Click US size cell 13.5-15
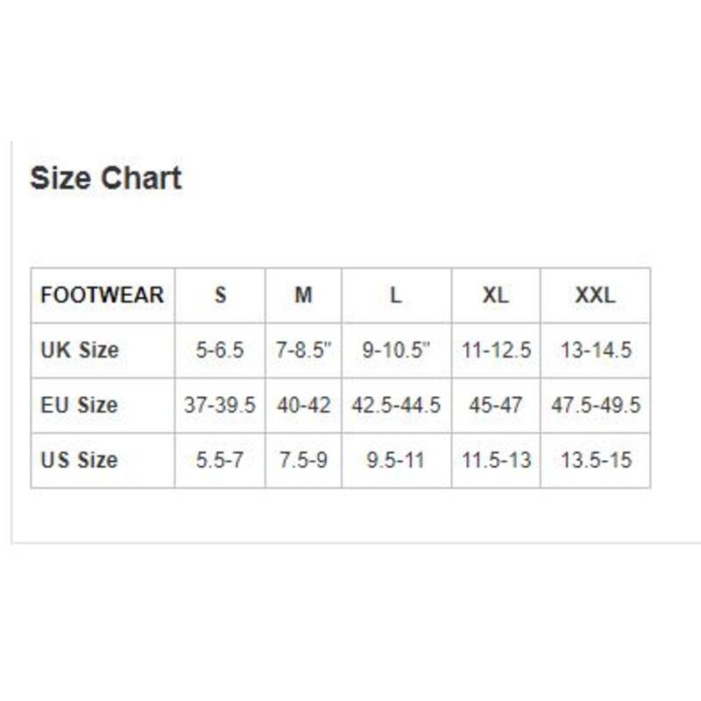The width and height of the screenshot is (701, 701). tap(596, 461)
